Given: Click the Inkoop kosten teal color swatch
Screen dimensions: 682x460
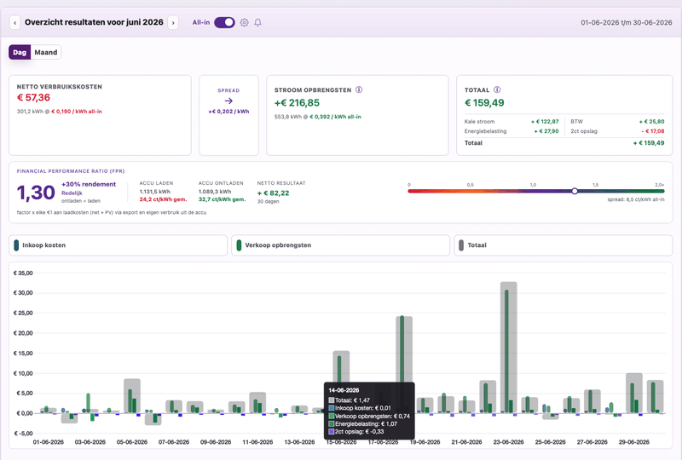Looking at the screenshot, I should pos(16,245).
